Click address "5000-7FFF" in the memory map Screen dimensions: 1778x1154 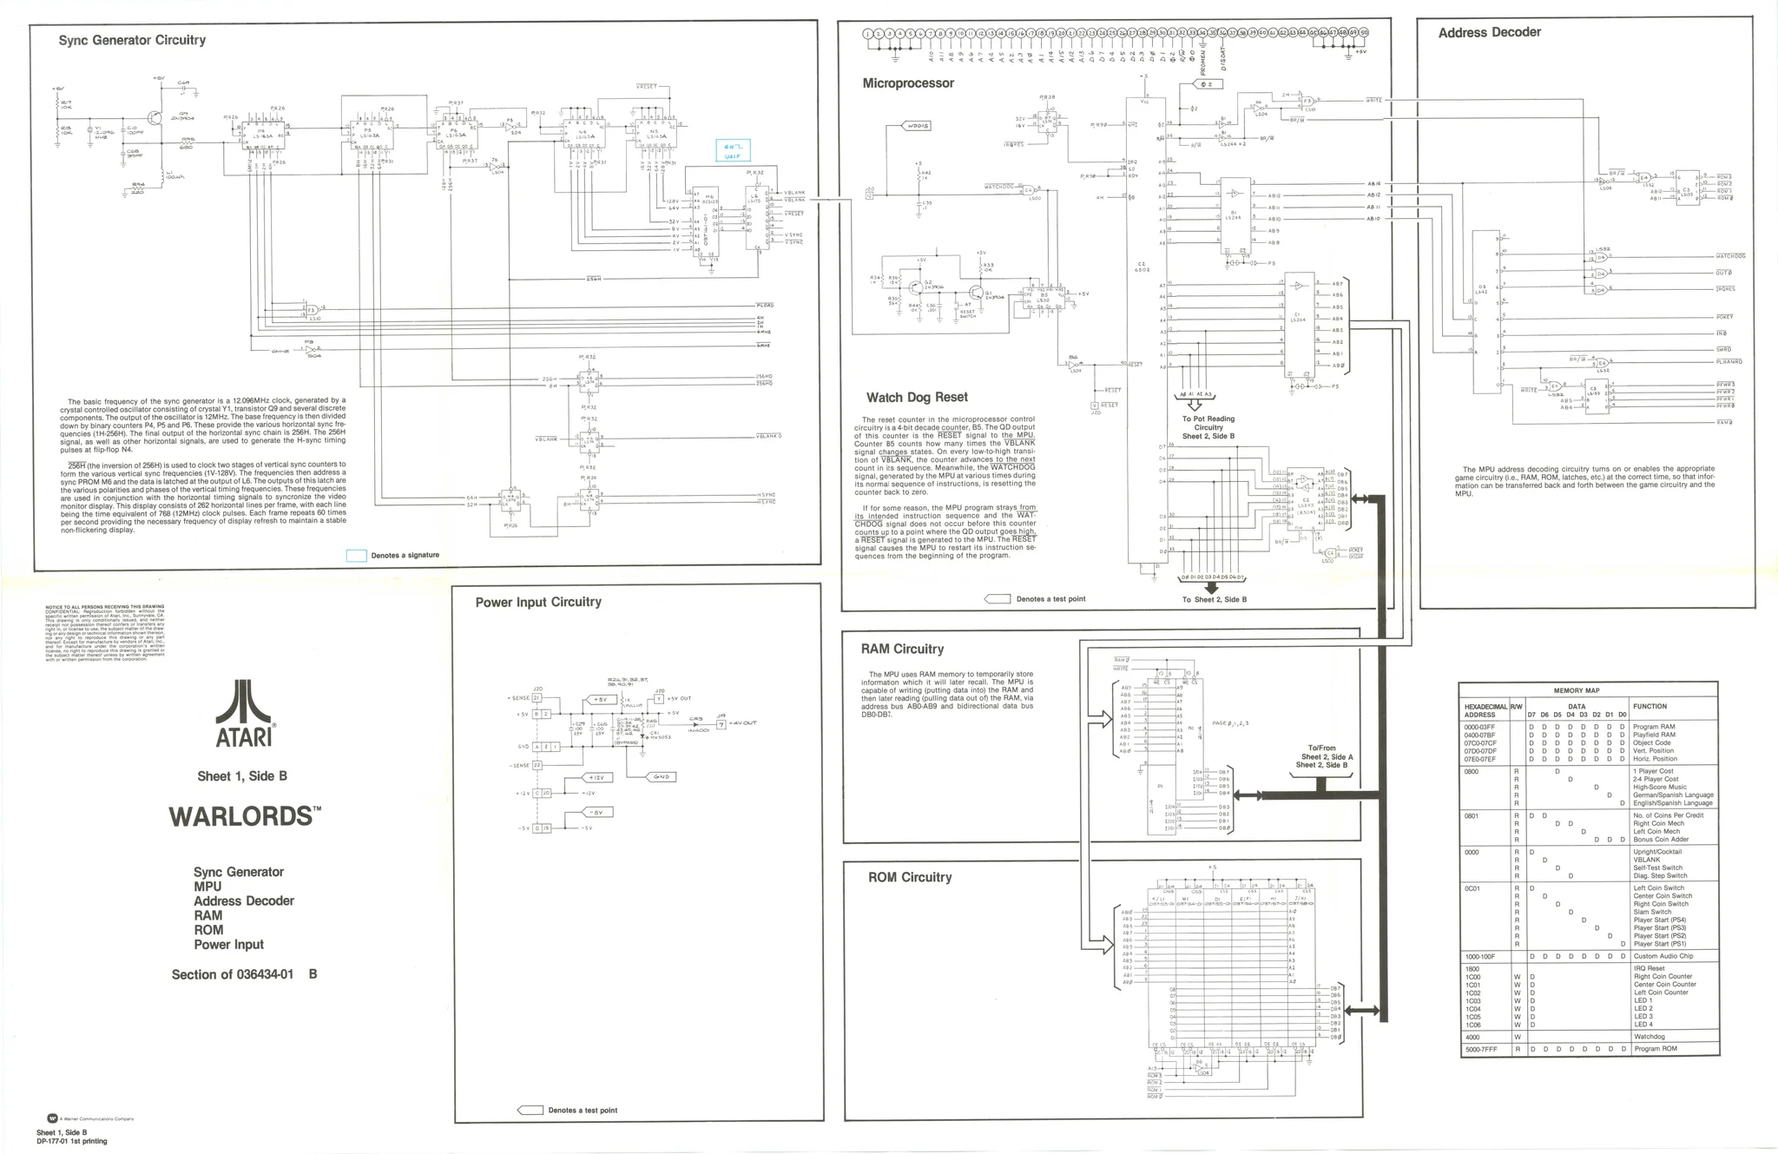click(x=1480, y=1049)
